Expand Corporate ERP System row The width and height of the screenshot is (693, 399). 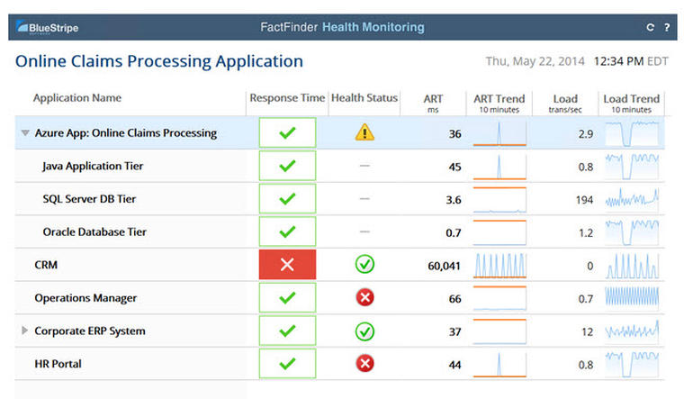[x=25, y=331]
